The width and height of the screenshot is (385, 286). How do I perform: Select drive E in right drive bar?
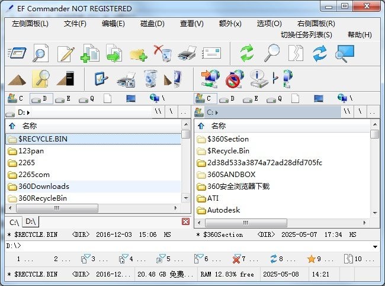(x=251, y=99)
